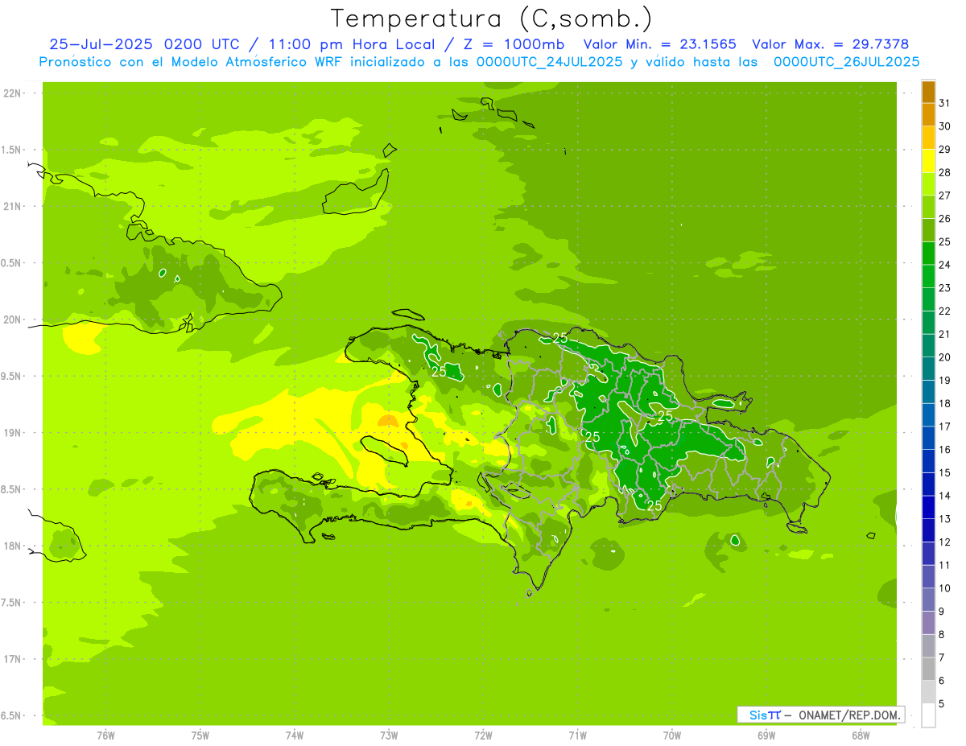Click the "10" value on the color scale

click(945, 588)
